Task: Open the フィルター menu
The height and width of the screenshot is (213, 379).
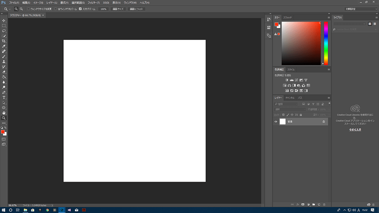Action: click(x=93, y=3)
